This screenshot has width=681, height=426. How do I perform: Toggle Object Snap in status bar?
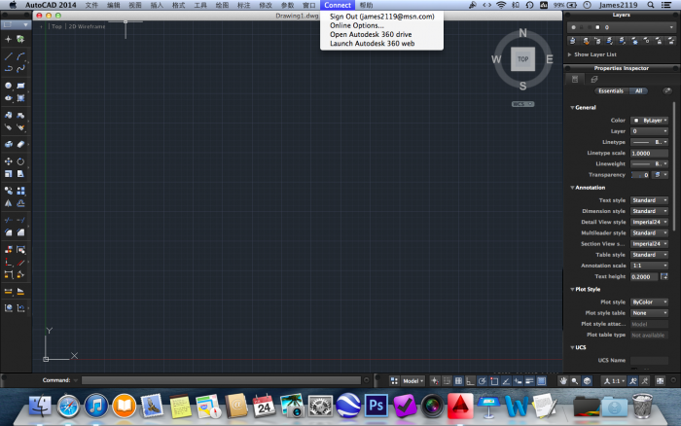(x=494, y=381)
